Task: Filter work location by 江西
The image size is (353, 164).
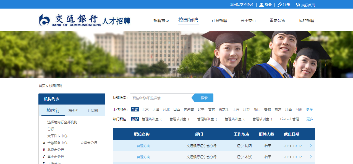Action: coord(288,110)
